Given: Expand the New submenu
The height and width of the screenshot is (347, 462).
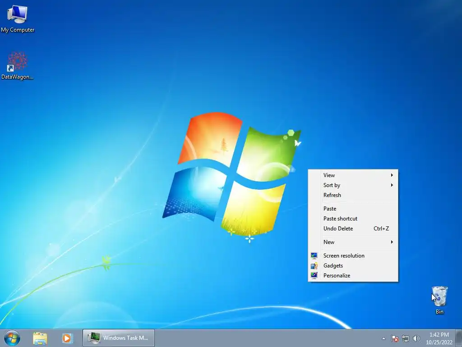Looking at the screenshot, I should coord(353,242).
